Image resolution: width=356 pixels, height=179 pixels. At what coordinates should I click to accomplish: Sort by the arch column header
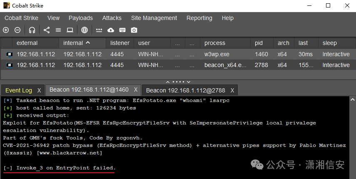coord(284,43)
